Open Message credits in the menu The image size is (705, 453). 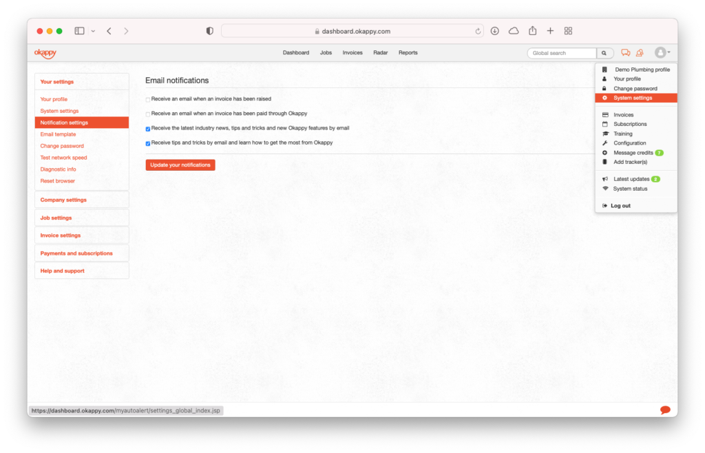636,153
